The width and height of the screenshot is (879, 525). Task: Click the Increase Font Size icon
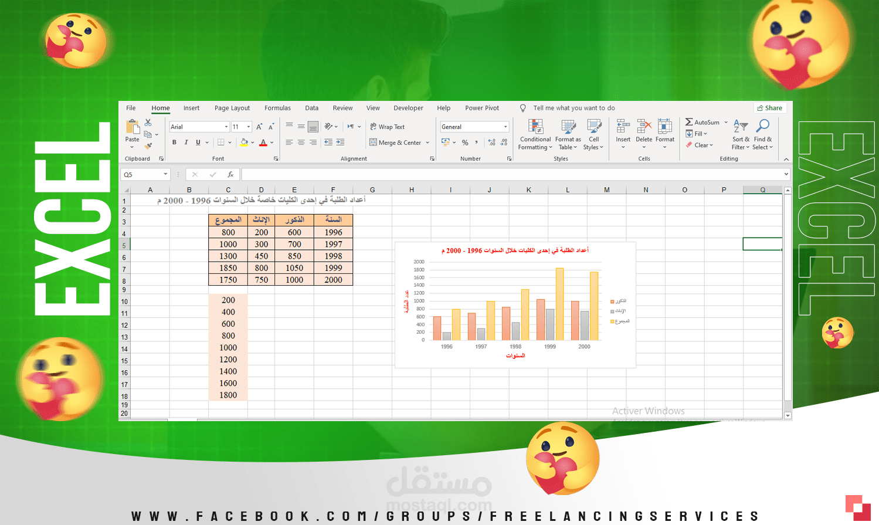click(259, 127)
